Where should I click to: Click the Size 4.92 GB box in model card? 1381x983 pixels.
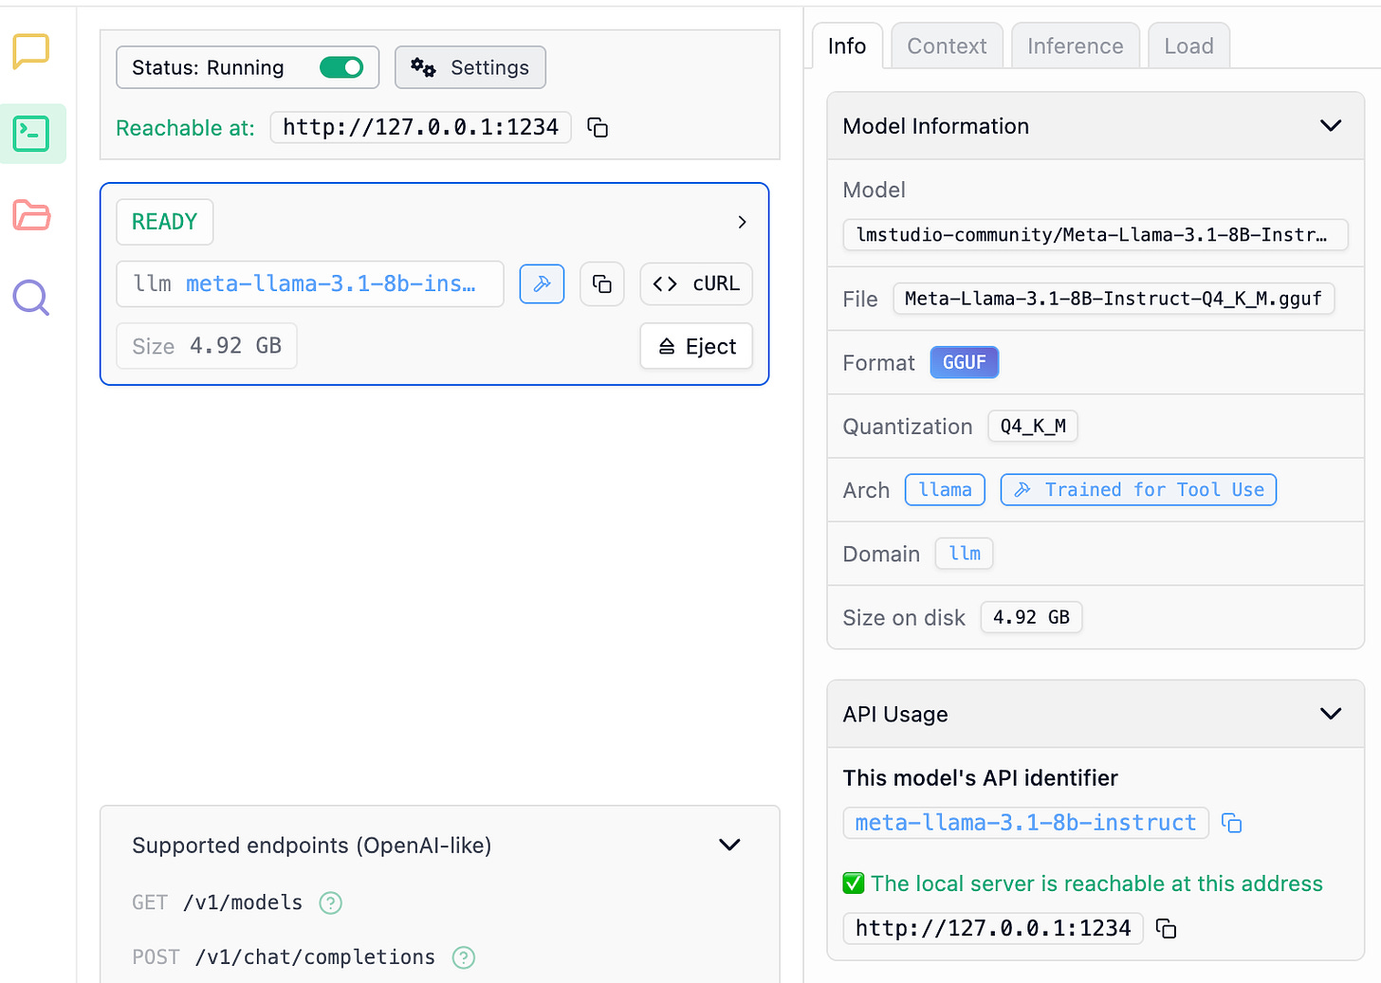coord(207,346)
